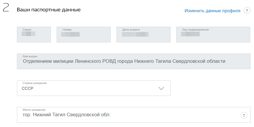Expand the Страна рождения chevron arrow
The image size is (254, 127).
pos(161,88)
